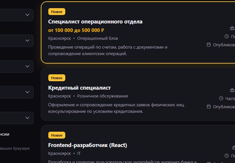Click Операционный блок department label
The image size is (235, 163).
click(x=98, y=38)
